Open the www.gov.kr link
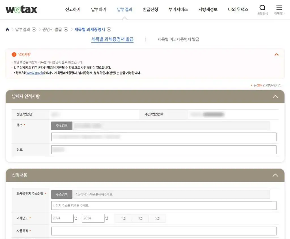The image size is (290, 239). (x=35, y=73)
